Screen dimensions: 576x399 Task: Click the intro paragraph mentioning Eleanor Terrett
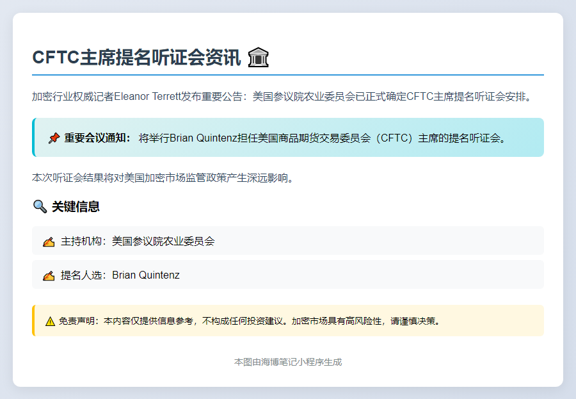pos(282,97)
